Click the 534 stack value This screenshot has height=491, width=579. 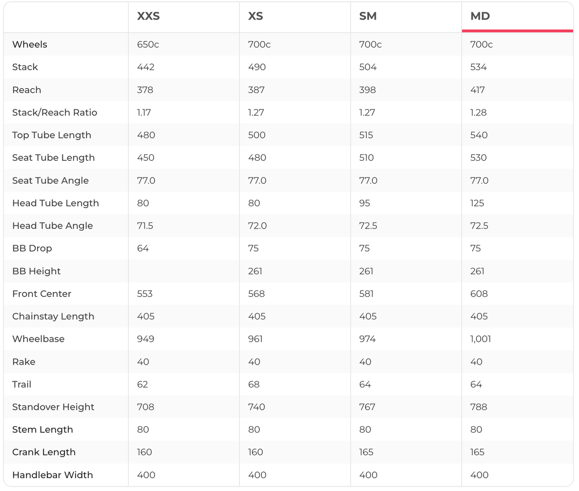point(478,67)
